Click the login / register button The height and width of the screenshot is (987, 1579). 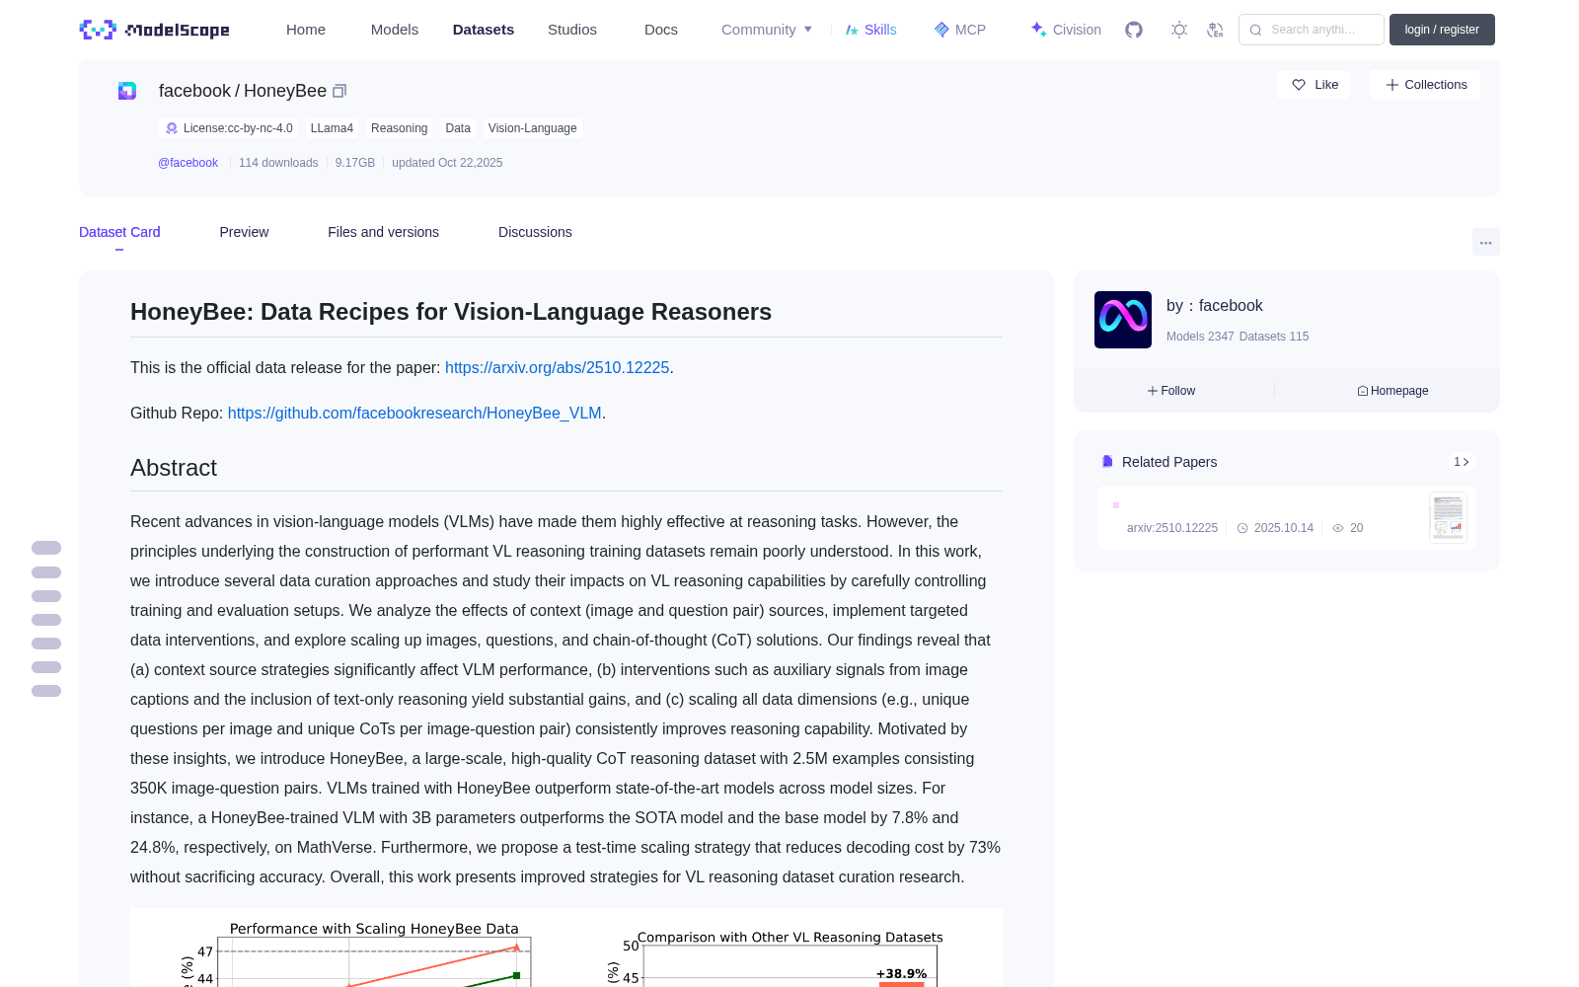click(x=1442, y=30)
